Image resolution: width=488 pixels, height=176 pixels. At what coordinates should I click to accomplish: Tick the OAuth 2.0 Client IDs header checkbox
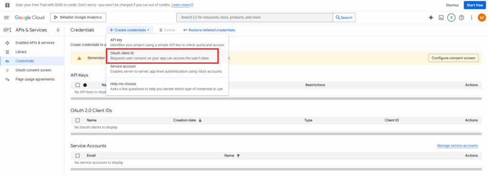(x=78, y=120)
